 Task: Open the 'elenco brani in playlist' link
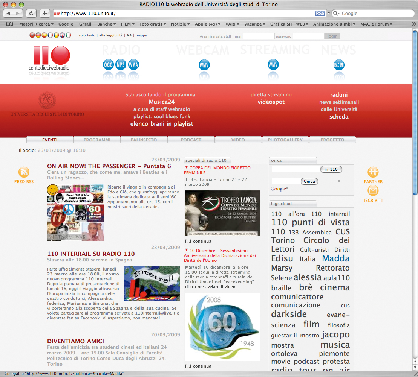(162, 124)
